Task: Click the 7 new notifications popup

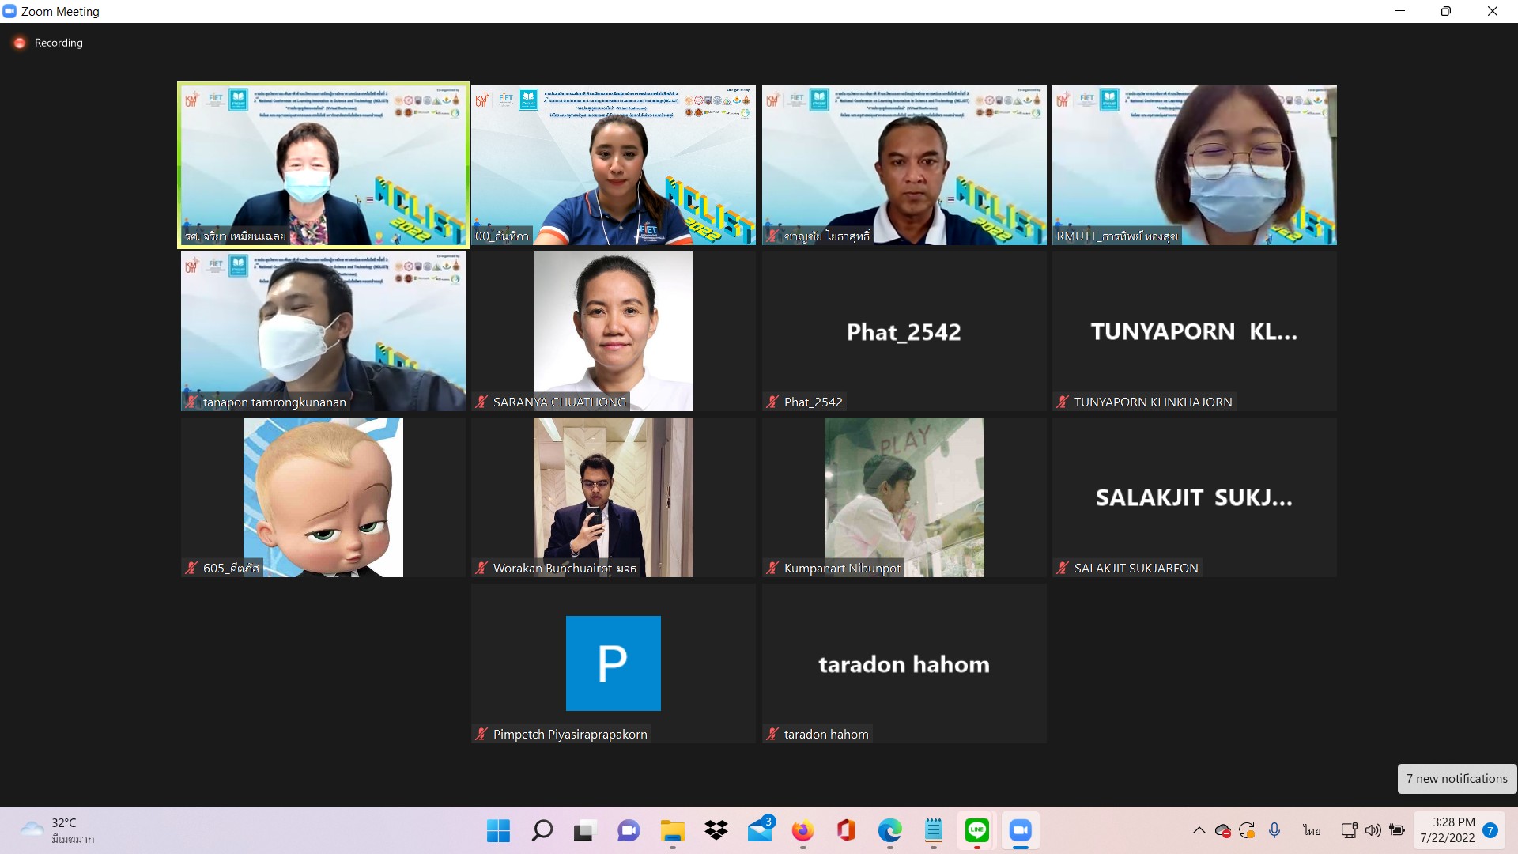Action: 1456,779
